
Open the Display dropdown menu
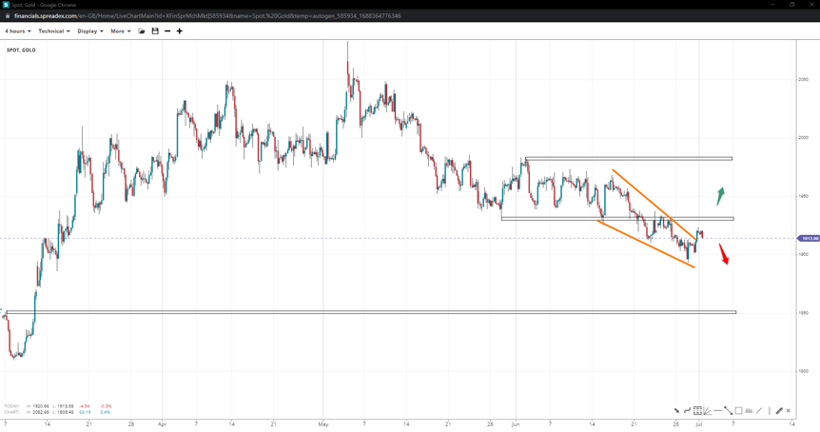coord(90,31)
